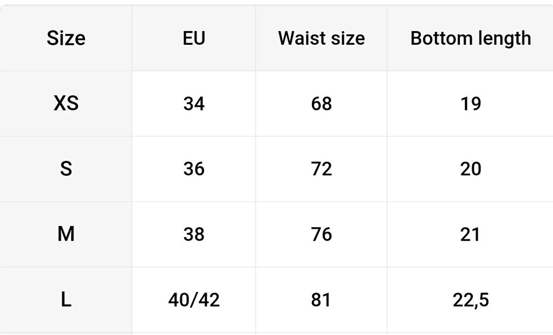Click waist size value 76

(321, 234)
